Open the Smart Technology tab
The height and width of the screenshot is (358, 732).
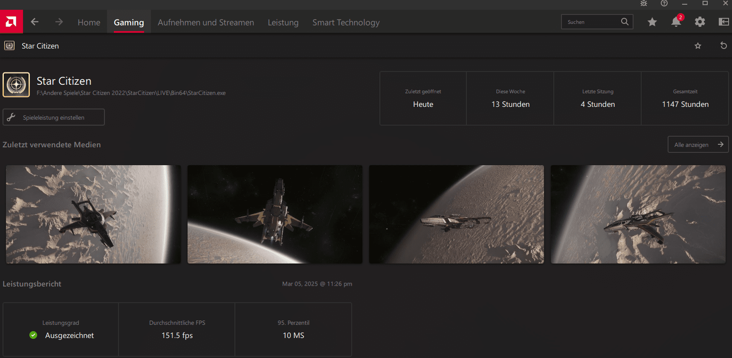point(346,23)
